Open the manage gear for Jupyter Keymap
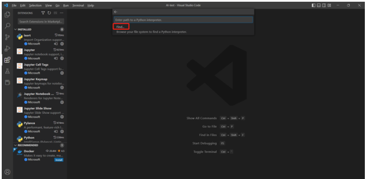This screenshot has height=179, width=367. 62,87
